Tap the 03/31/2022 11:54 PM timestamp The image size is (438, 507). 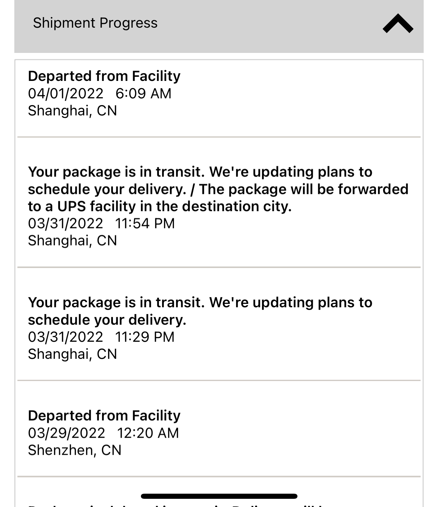point(101,223)
